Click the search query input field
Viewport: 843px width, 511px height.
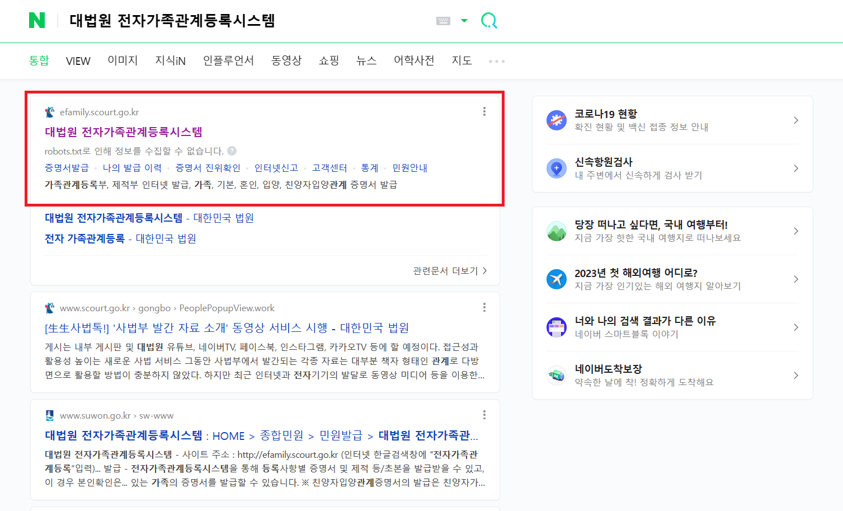[246, 21]
